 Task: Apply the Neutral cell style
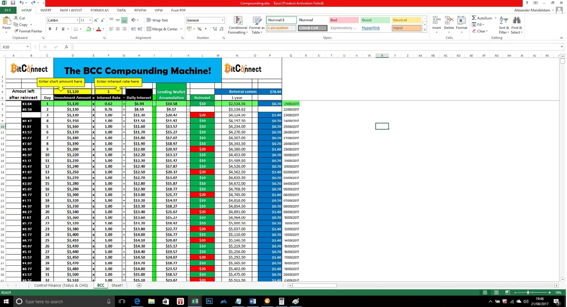click(x=406, y=20)
